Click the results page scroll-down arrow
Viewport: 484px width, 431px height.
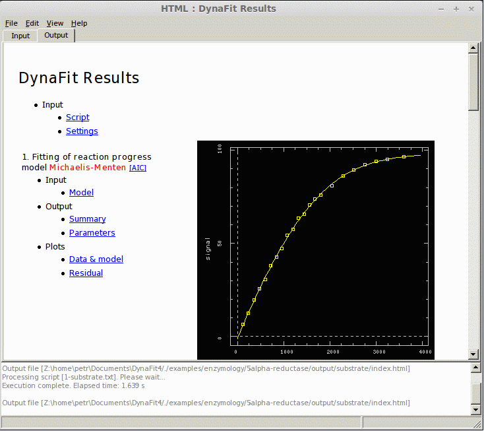pyautogui.click(x=473, y=354)
